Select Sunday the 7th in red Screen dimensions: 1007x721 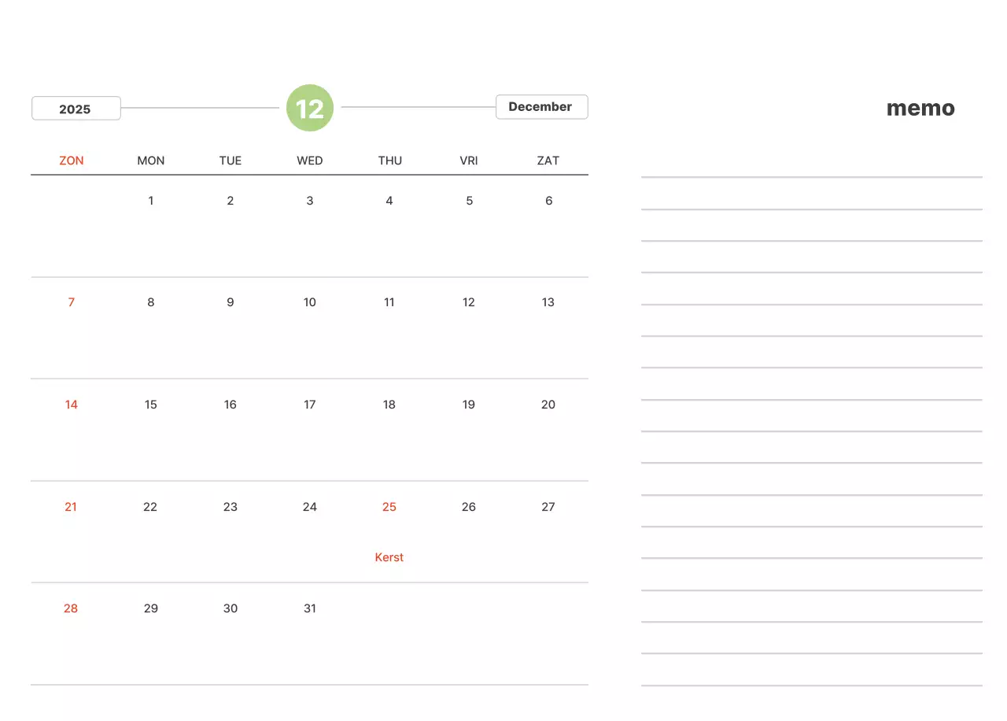(x=72, y=302)
